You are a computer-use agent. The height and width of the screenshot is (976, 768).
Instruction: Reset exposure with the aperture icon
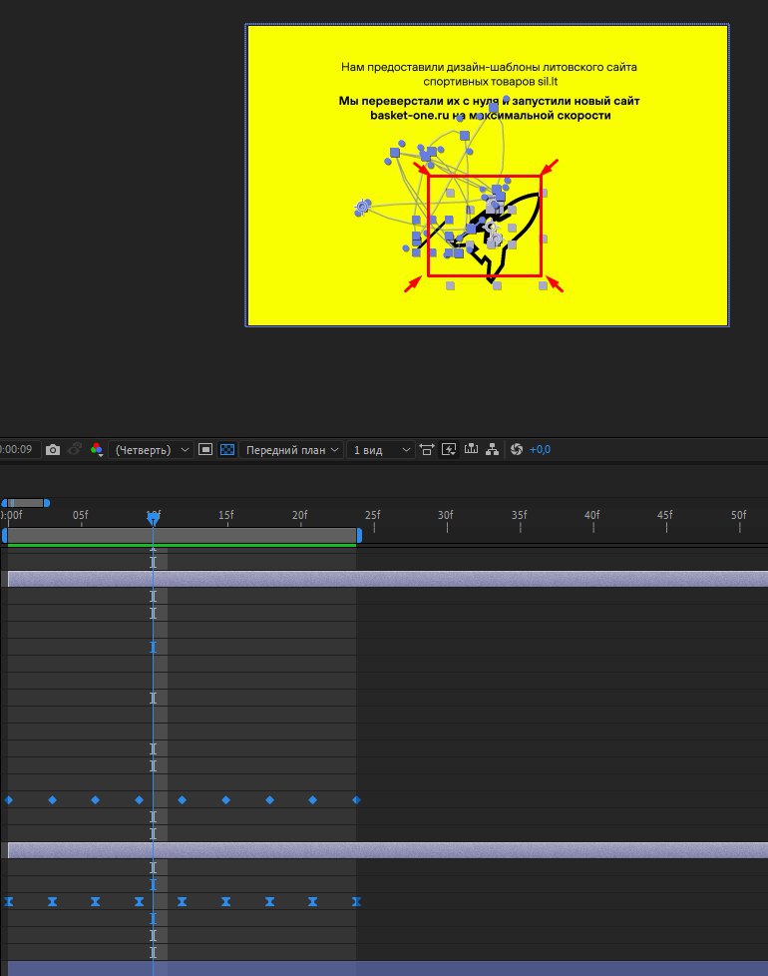click(516, 449)
